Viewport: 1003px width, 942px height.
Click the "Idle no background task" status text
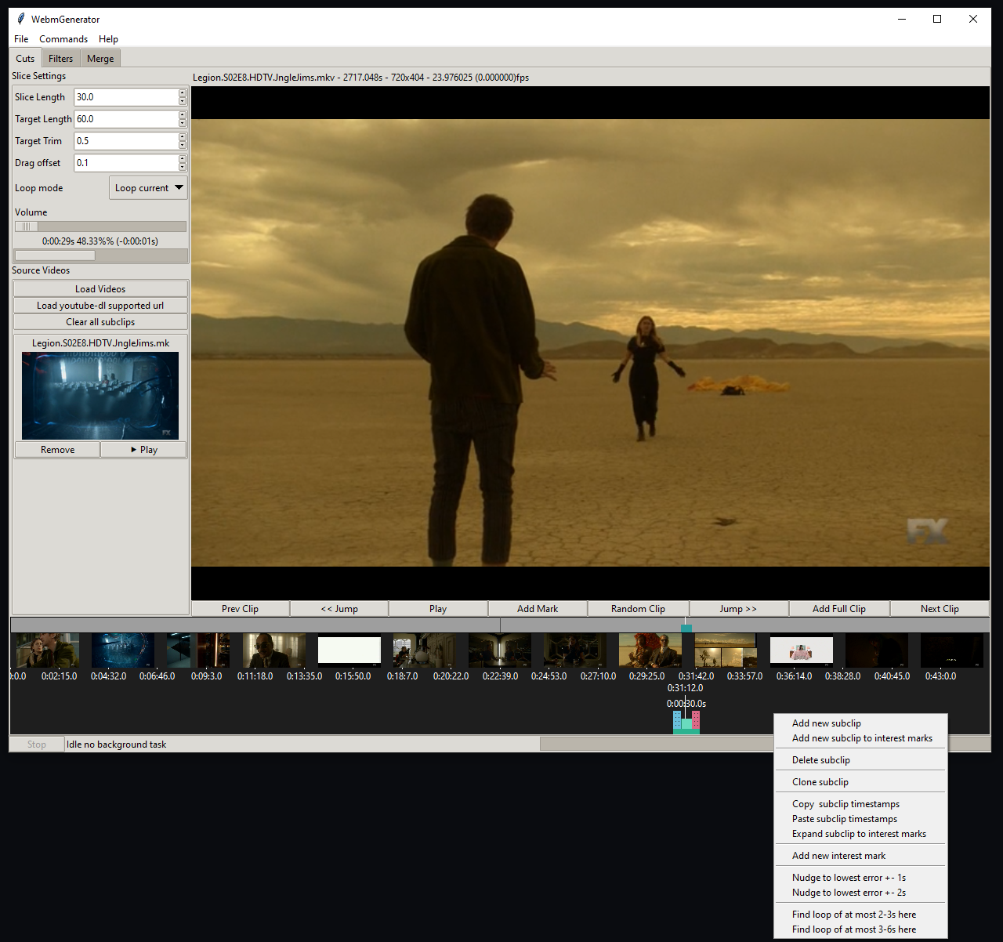[116, 745]
